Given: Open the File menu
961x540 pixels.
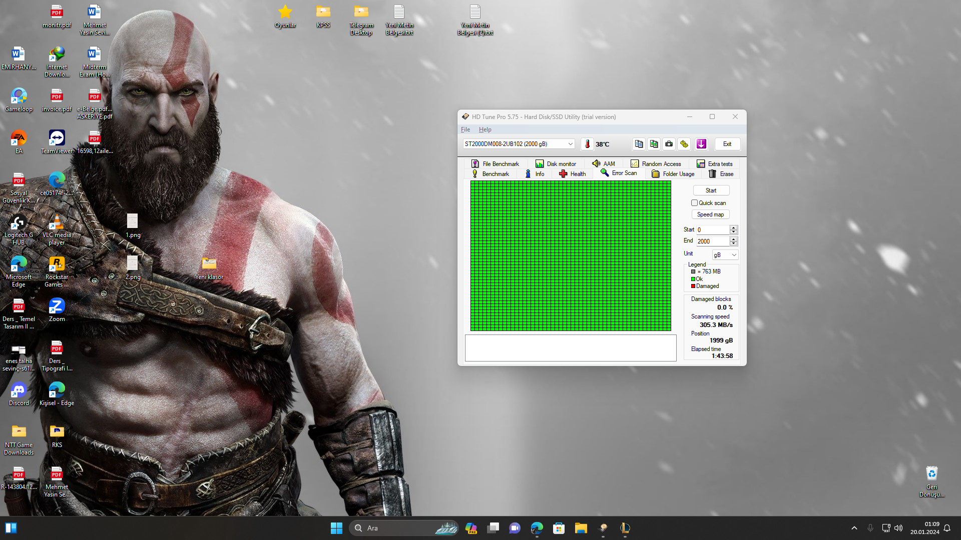Looking at the screenshot, I should pyautogui.click(x=465, y=129).
